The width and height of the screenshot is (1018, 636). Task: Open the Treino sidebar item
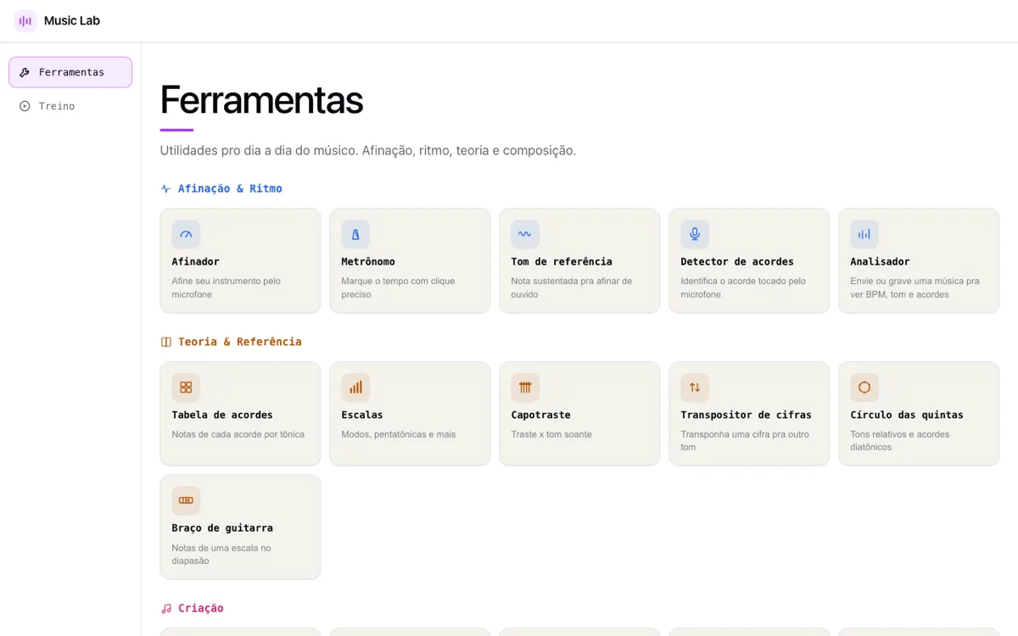pos(70,106)
